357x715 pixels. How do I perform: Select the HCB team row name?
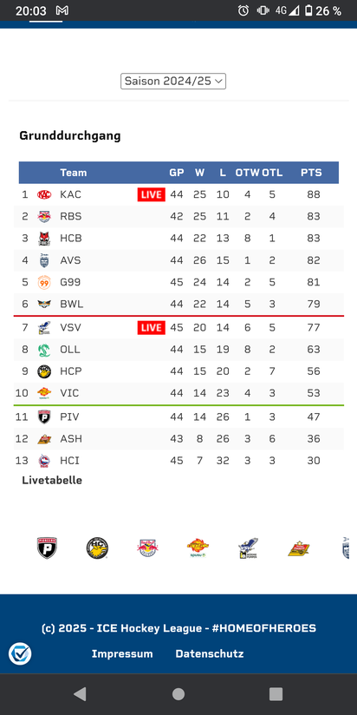(71, 238)
